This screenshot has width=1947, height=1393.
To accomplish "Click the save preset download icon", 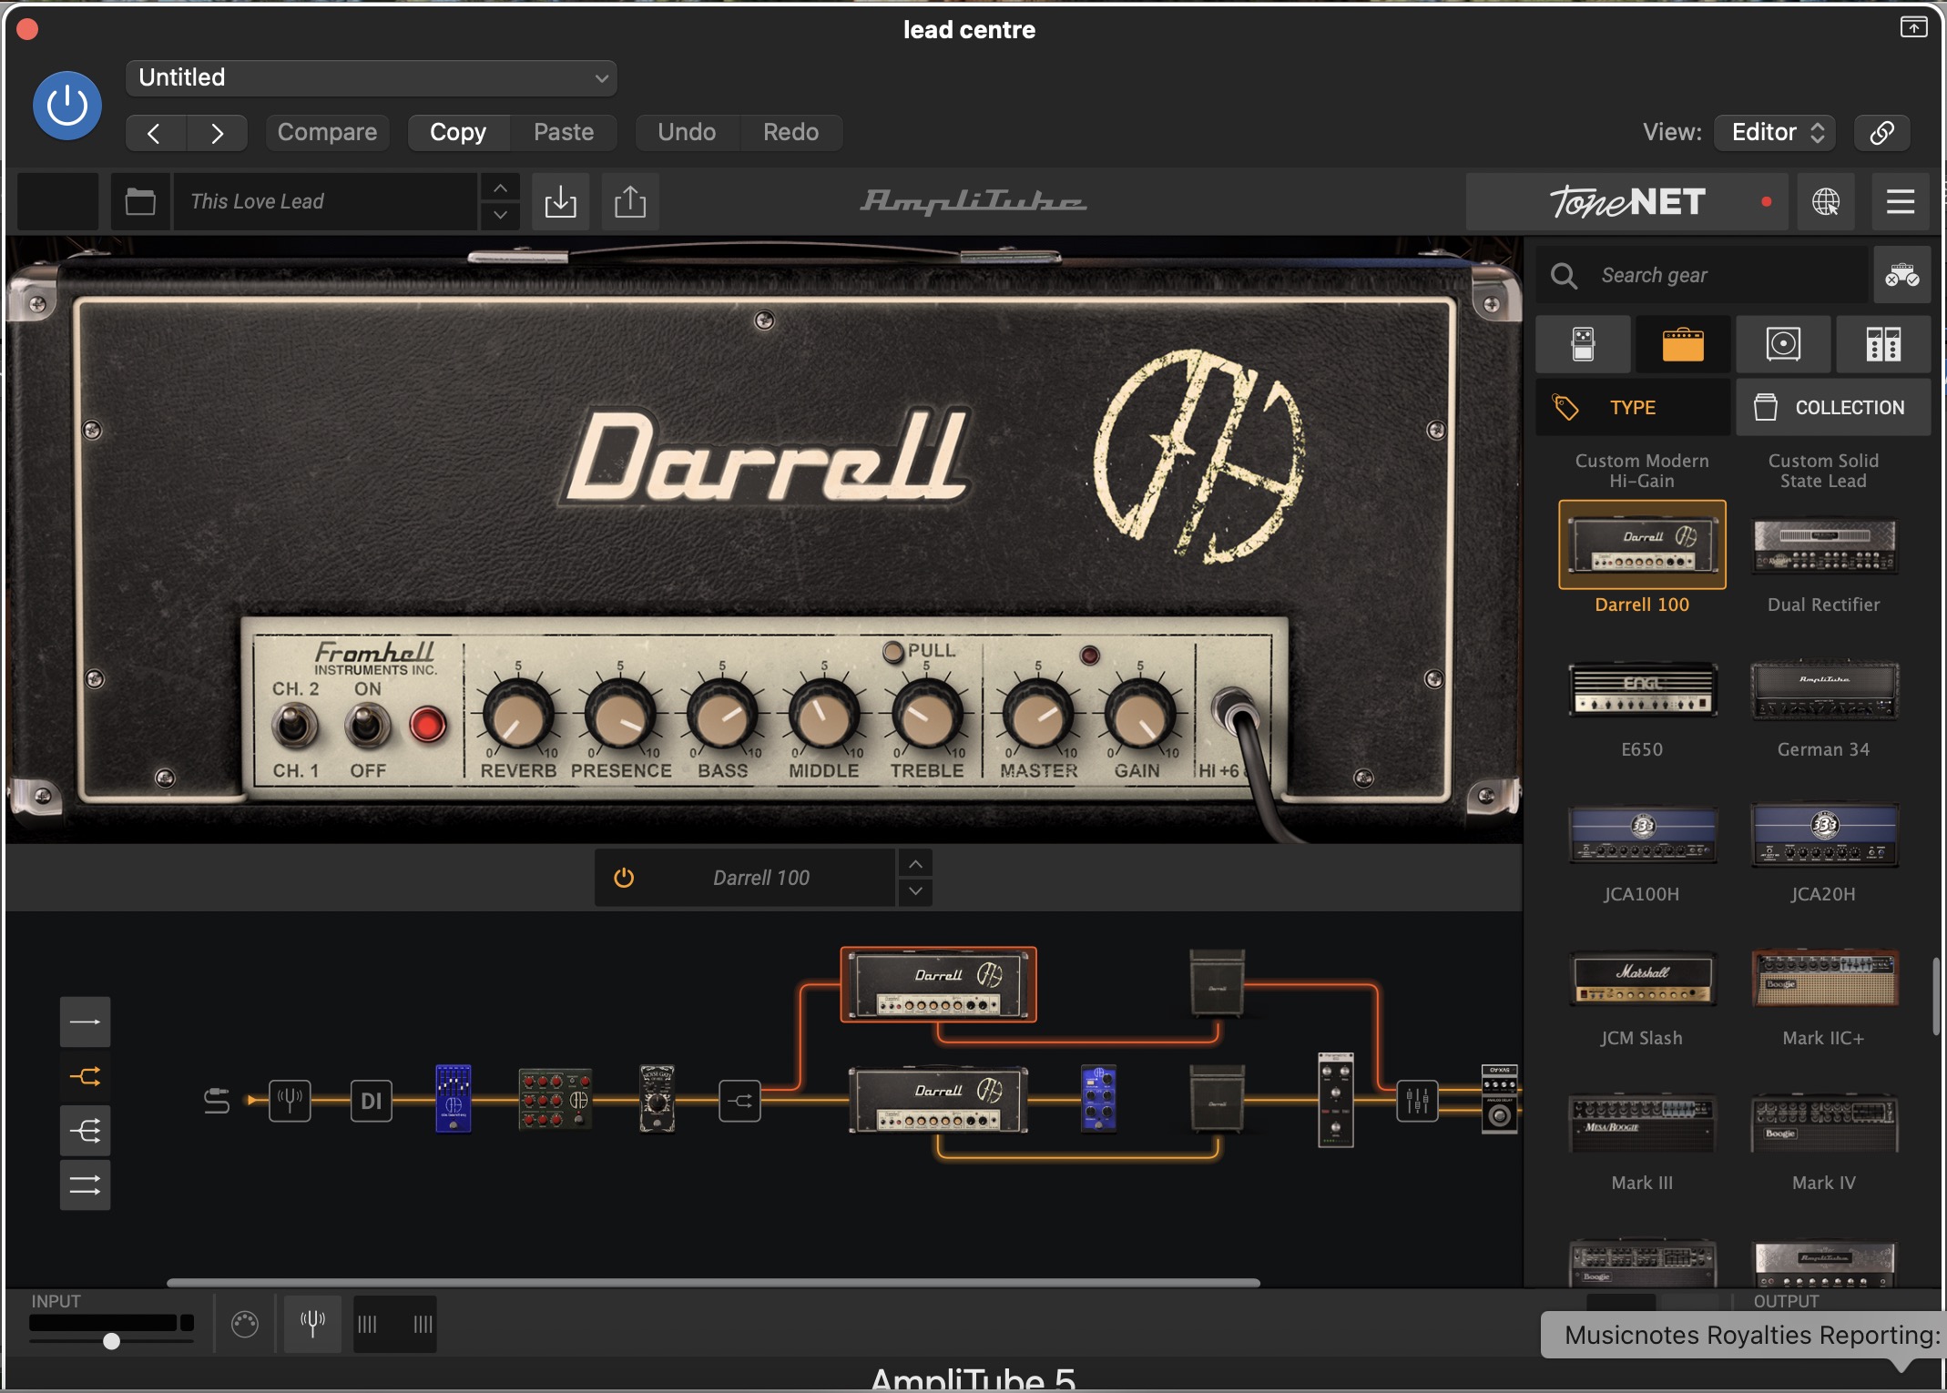I will tap(560, 201).
